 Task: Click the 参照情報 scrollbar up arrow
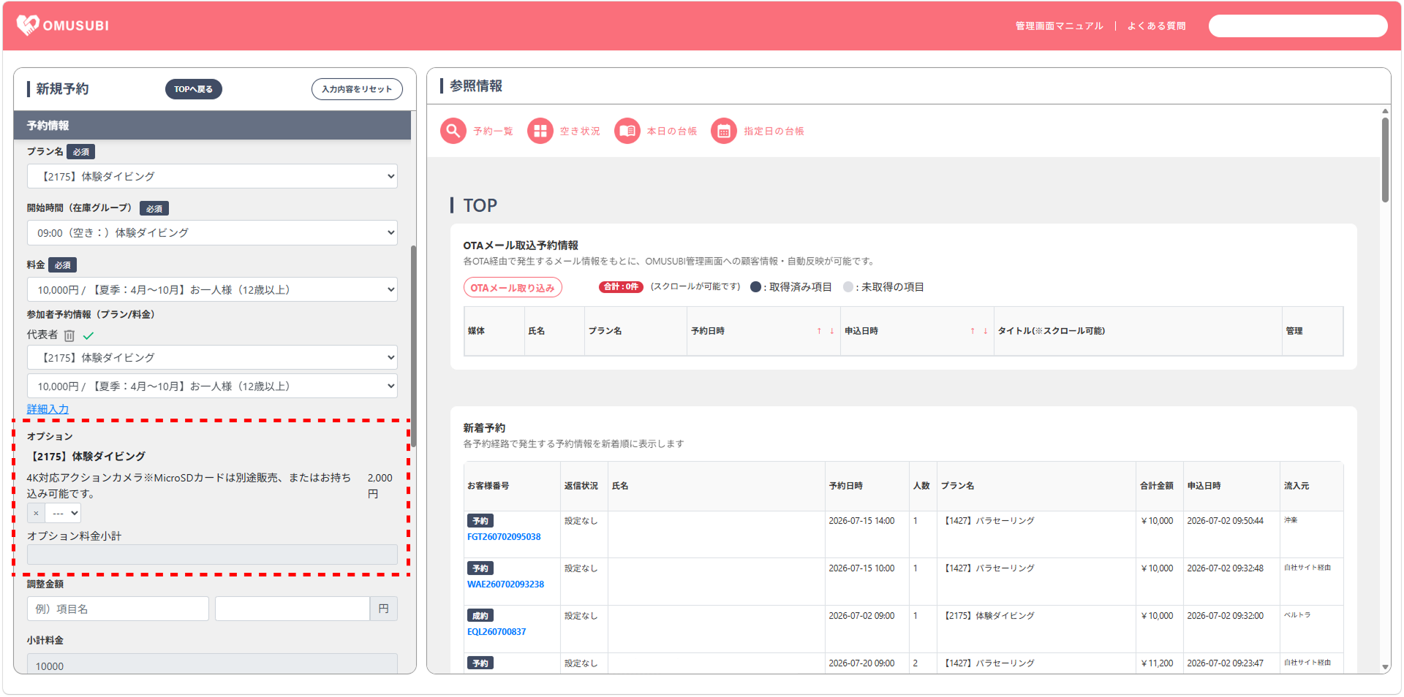pyautogui.click(x=1385, y=111)
